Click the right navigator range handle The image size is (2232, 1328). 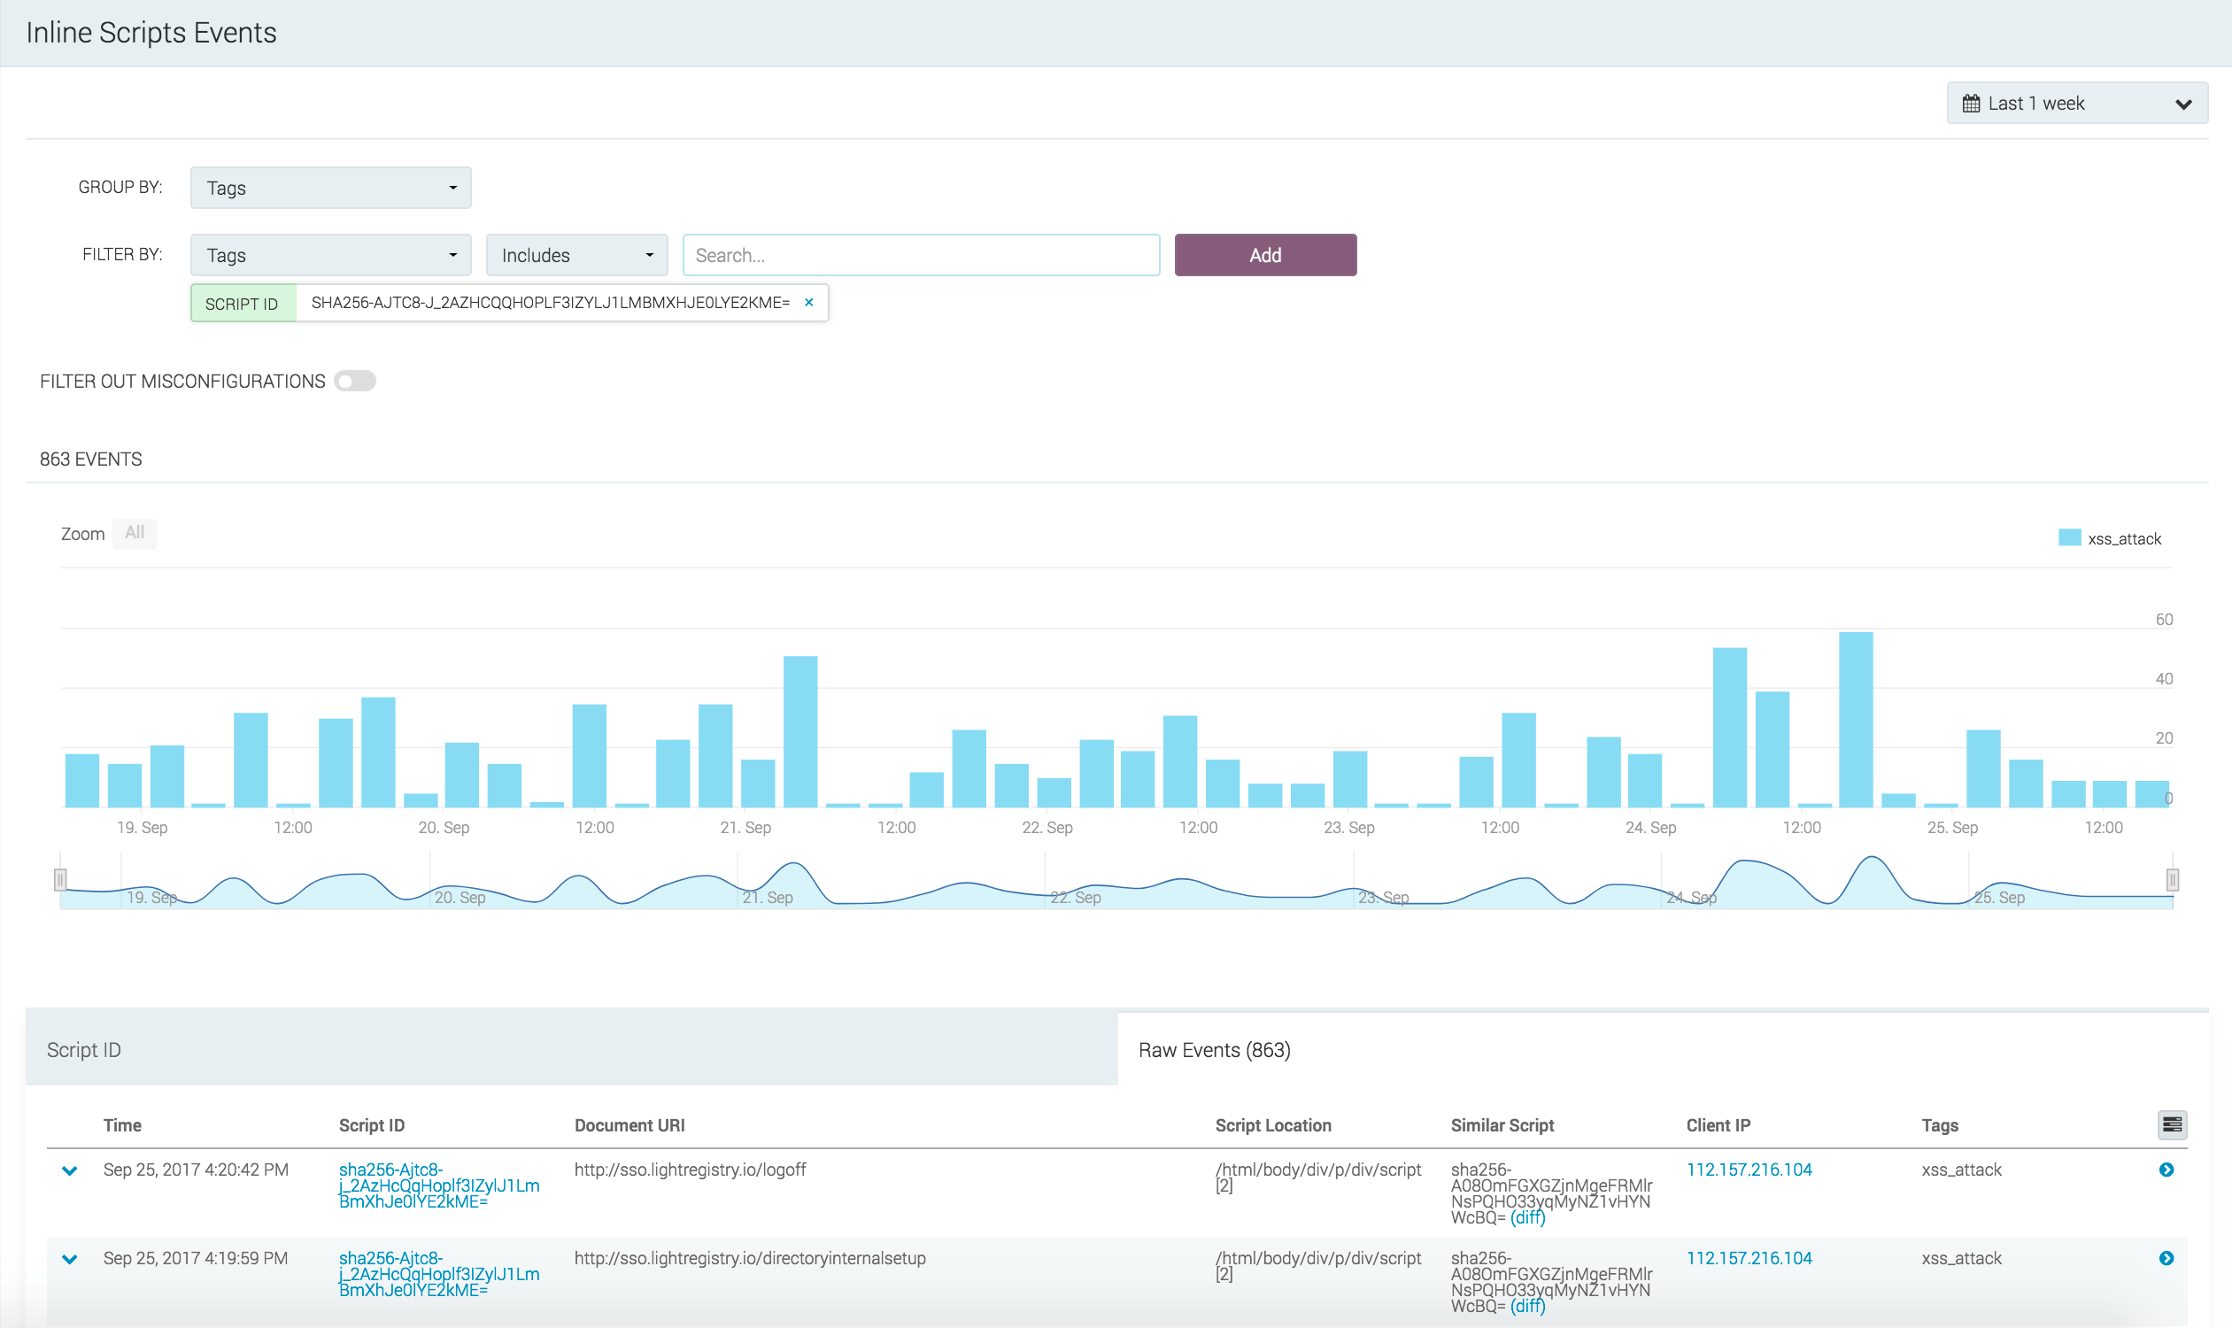tap(2171, 880)
